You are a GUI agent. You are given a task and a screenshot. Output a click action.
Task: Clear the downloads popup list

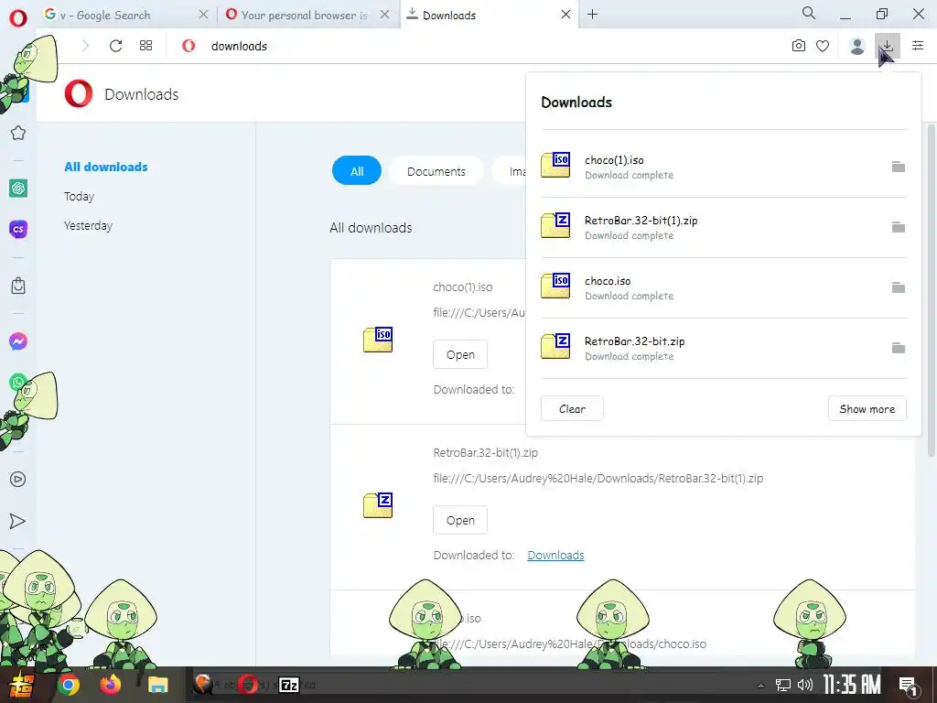(x=572, y=409)
